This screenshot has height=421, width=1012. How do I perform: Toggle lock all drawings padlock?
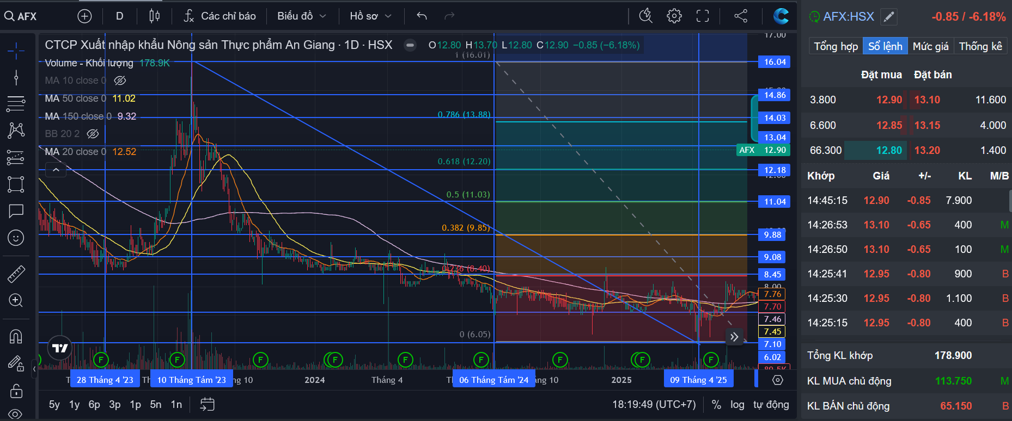tap(16, 391)
